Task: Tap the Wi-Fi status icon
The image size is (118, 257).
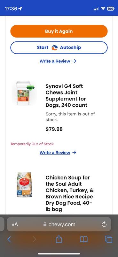Action: (103, 9)
